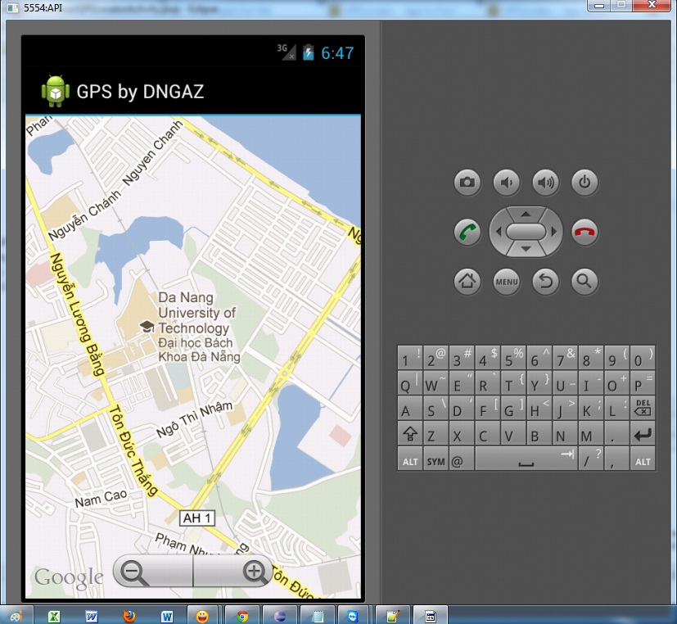The image size is (677, 624).
Task: Click the battery charging status icon
Action: (x=308, y=52)
